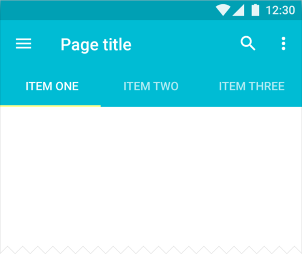Click the battery status icon
This screenshot has width=302, height=254.
pyautogui.click(x=255, y=10)
